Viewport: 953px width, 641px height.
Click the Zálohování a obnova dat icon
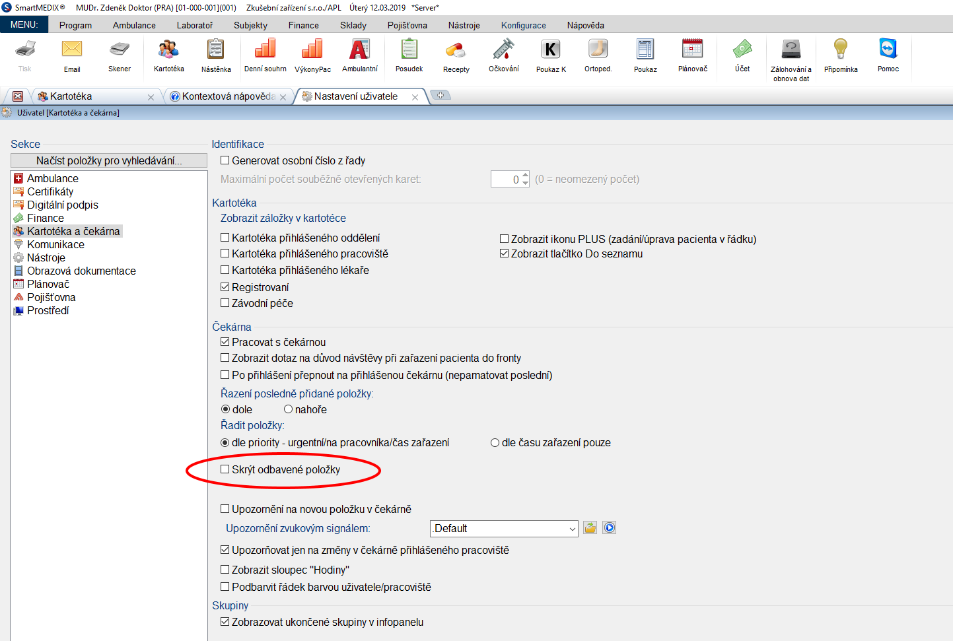click(x=791, y=55)
